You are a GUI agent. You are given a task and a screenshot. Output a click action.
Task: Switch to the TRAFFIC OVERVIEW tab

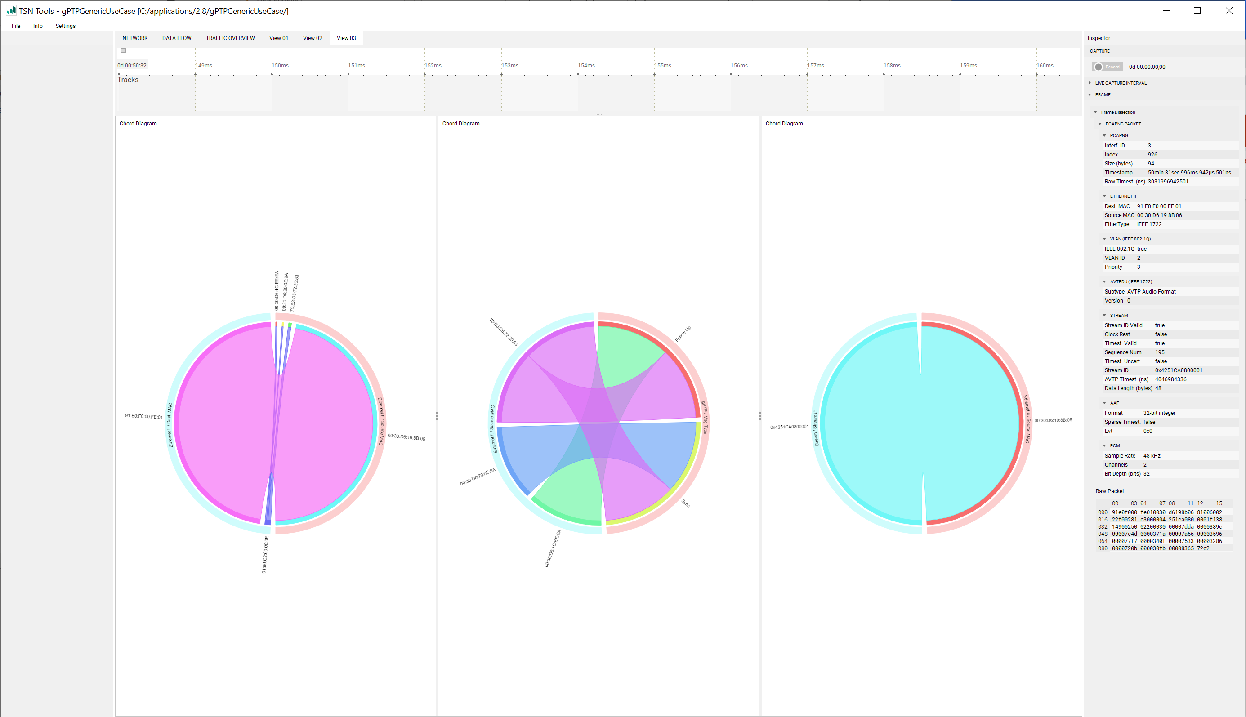(230, 38)
